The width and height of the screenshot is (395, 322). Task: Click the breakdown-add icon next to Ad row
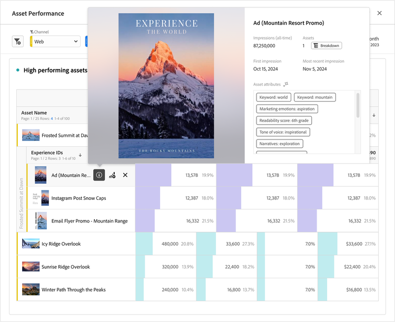click(112, 175)
